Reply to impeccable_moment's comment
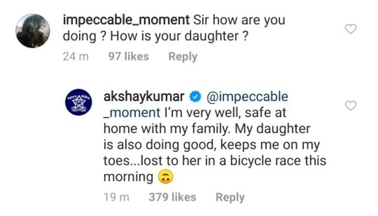Image resolution: width=378 pixels, height=216 pixels. (x=183, y=57)
